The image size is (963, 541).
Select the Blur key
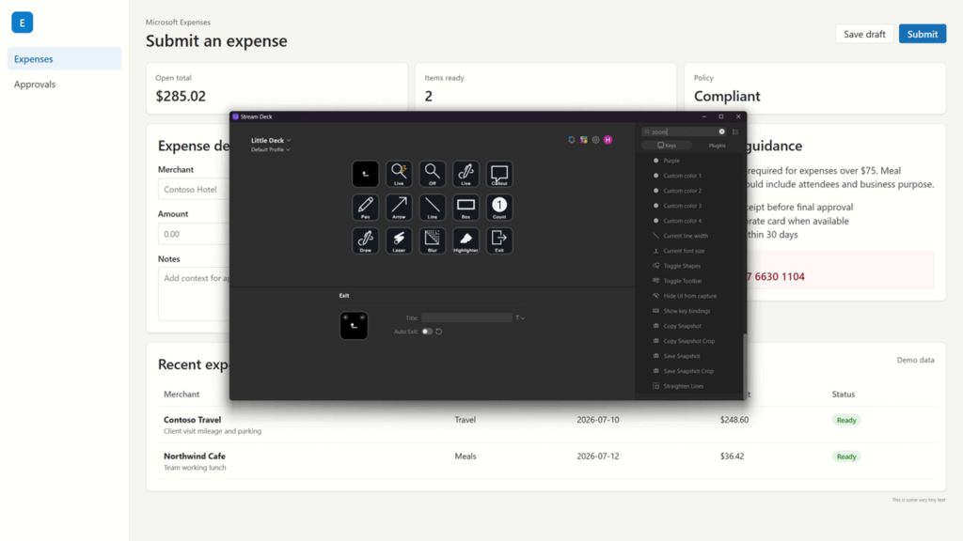click(x=433, y=241)
